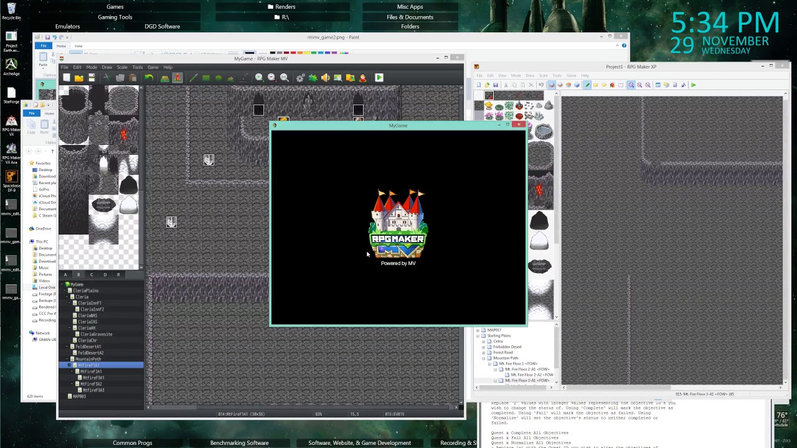
Task: Click Actual Size zoom icon in MV
Action: [285, 78]
